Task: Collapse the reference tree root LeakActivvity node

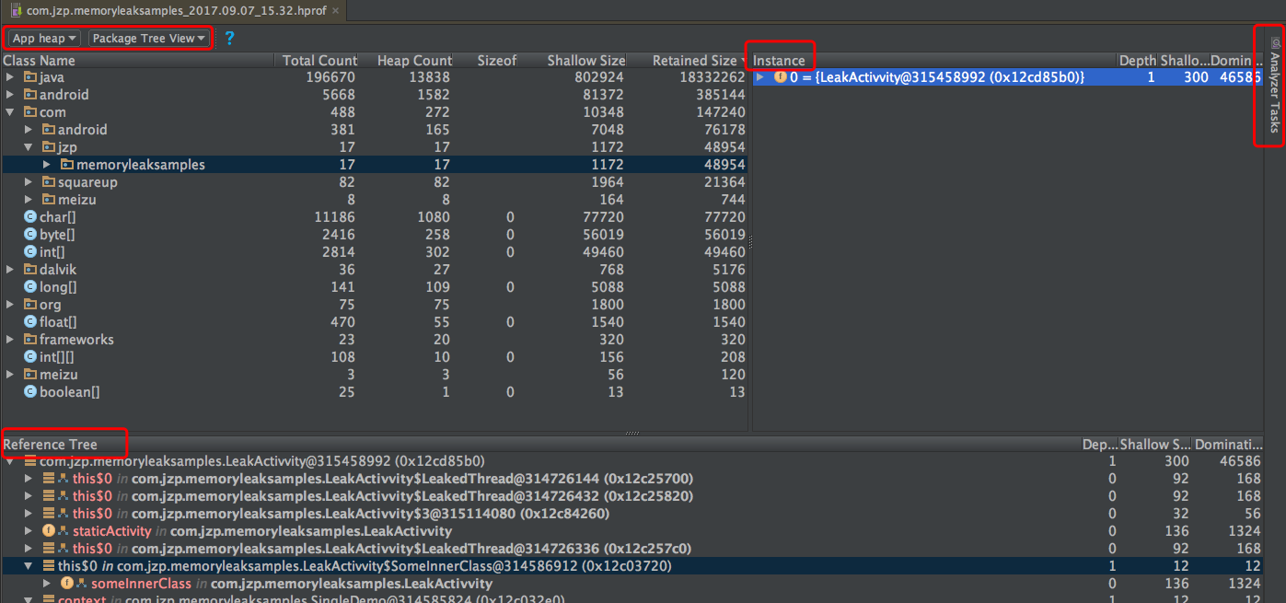Action: point(10,461)
